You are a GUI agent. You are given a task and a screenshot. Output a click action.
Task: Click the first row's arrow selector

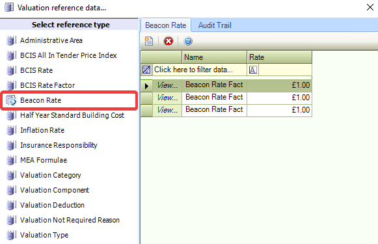coord(146,86)
